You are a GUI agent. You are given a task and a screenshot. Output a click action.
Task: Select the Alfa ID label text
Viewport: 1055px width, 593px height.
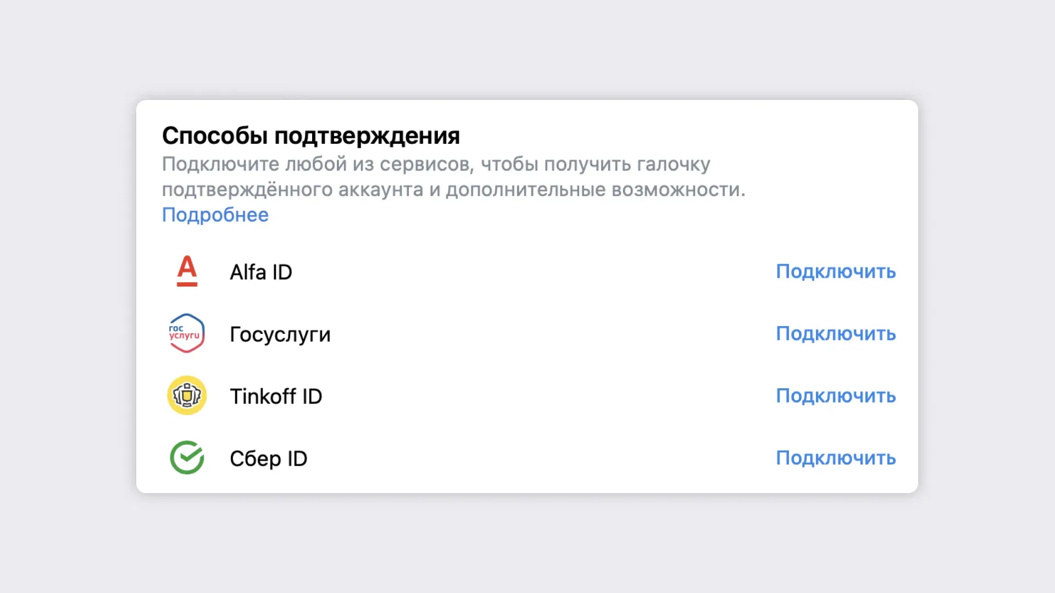pos(261,272)
